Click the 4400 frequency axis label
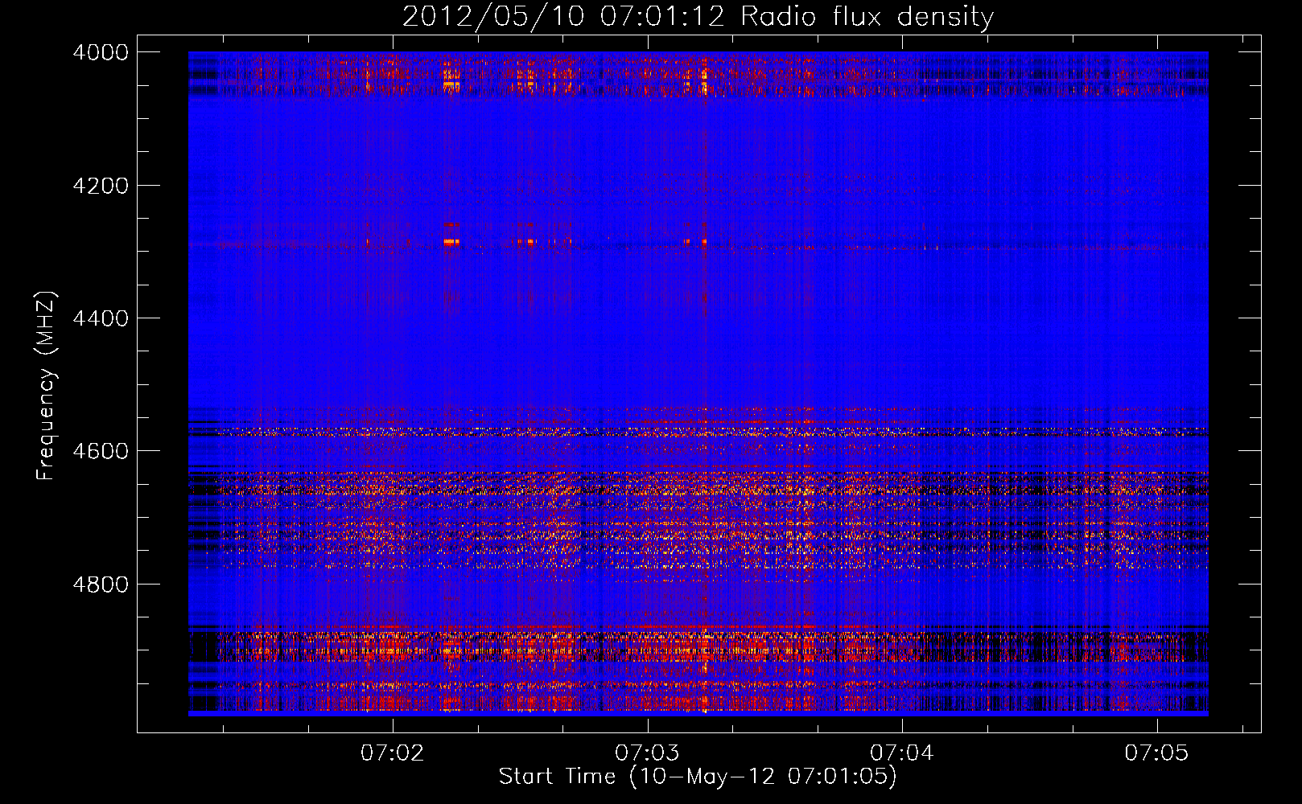1302x804 pixels. [101, 318]
